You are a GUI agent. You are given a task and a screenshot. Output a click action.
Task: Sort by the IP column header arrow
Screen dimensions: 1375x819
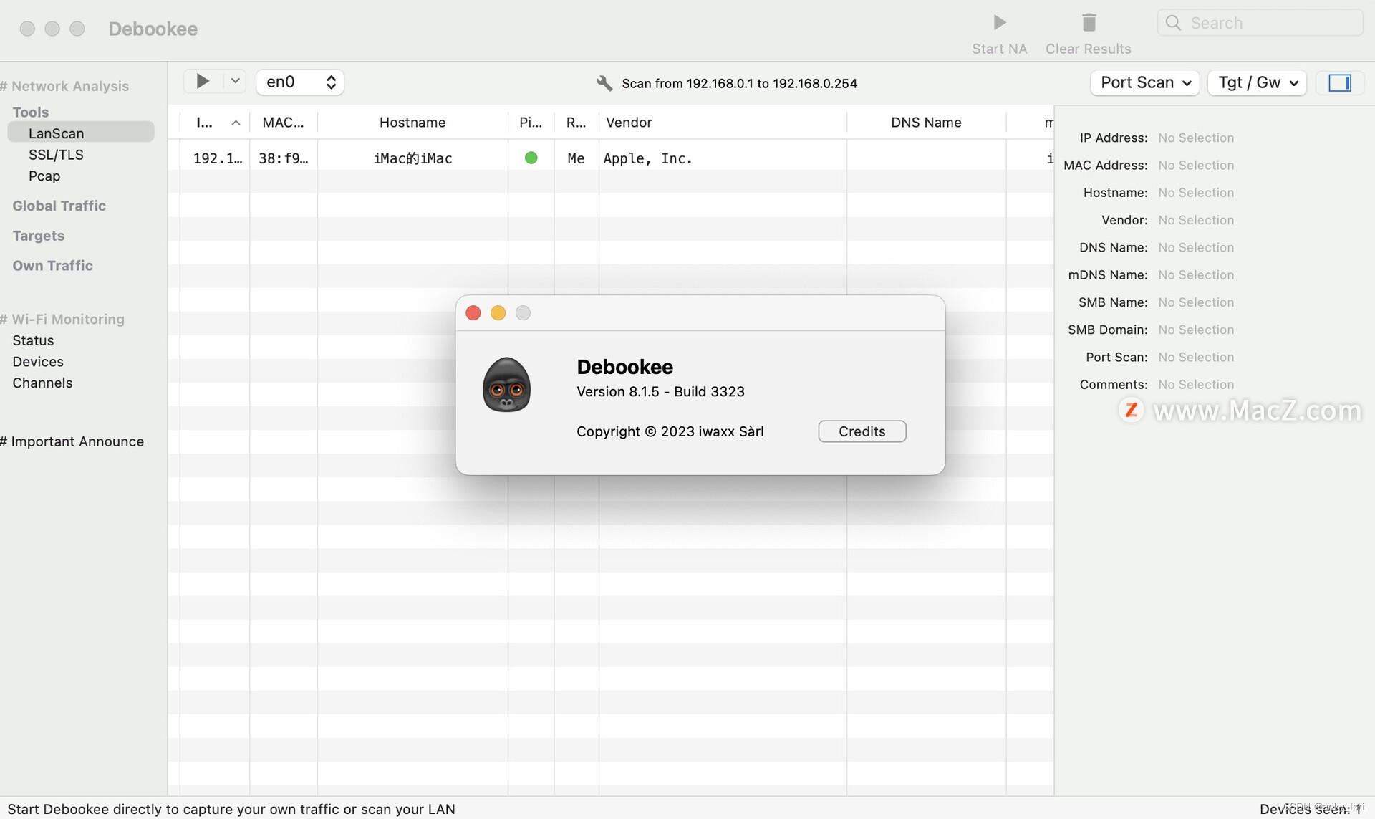click(236, 123)
